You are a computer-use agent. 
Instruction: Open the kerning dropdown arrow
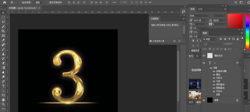[206, 24]
